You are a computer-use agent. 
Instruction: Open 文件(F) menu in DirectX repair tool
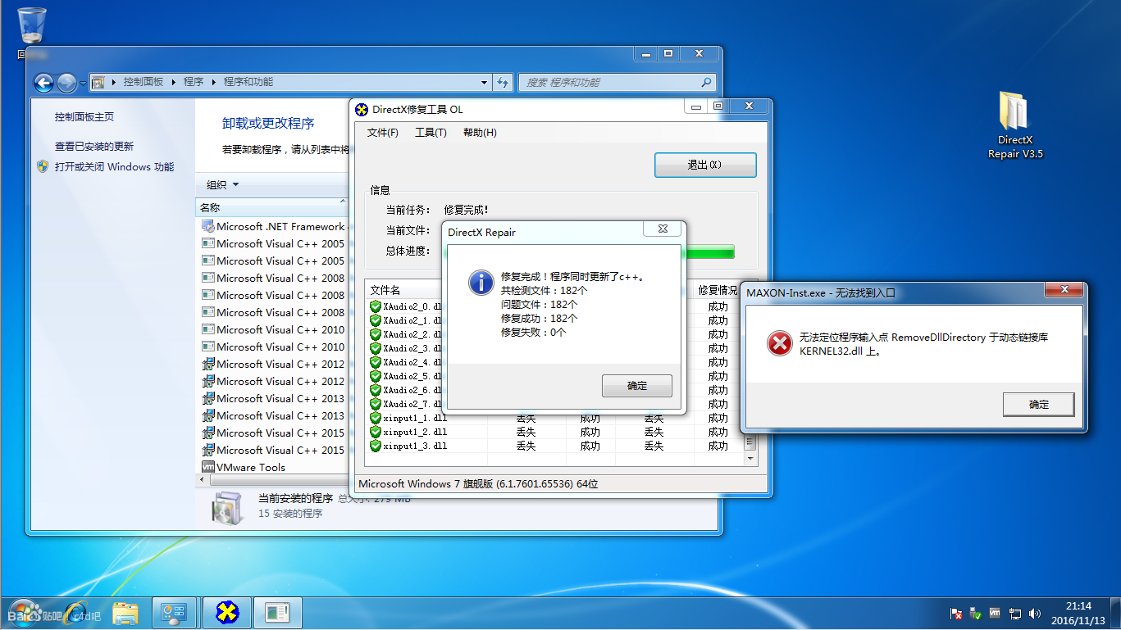[x=383, y=133]
